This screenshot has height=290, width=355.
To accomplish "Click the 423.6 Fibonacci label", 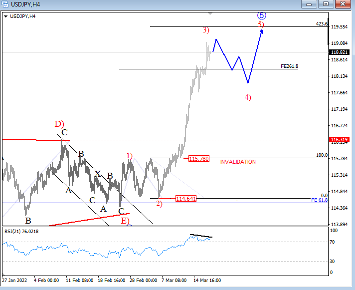I will 322,23.
